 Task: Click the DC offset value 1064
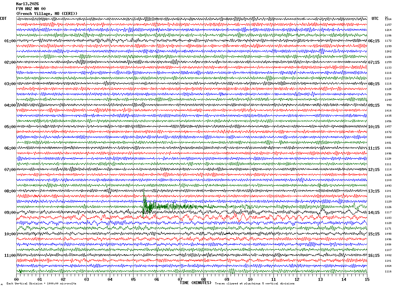point(388,266)
